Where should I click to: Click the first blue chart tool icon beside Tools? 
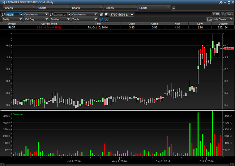pos(101,19)
